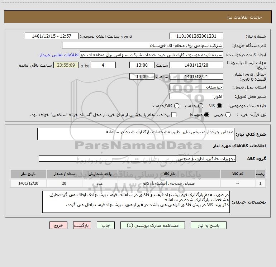
Task: Select the کالا/خدمت radio button
Action: click(x=177, y=106)
